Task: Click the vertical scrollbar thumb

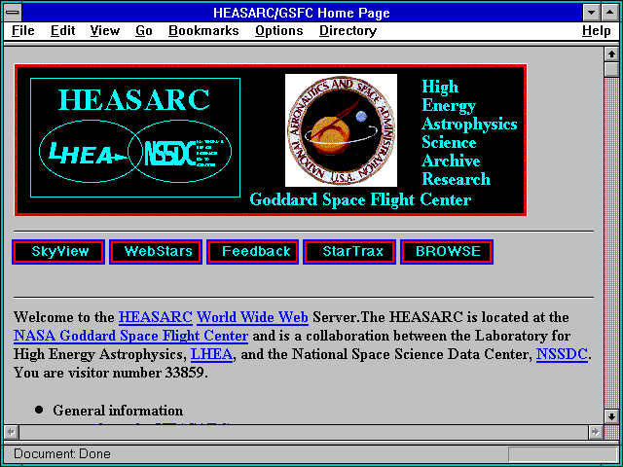Action: tap(611, 69)
